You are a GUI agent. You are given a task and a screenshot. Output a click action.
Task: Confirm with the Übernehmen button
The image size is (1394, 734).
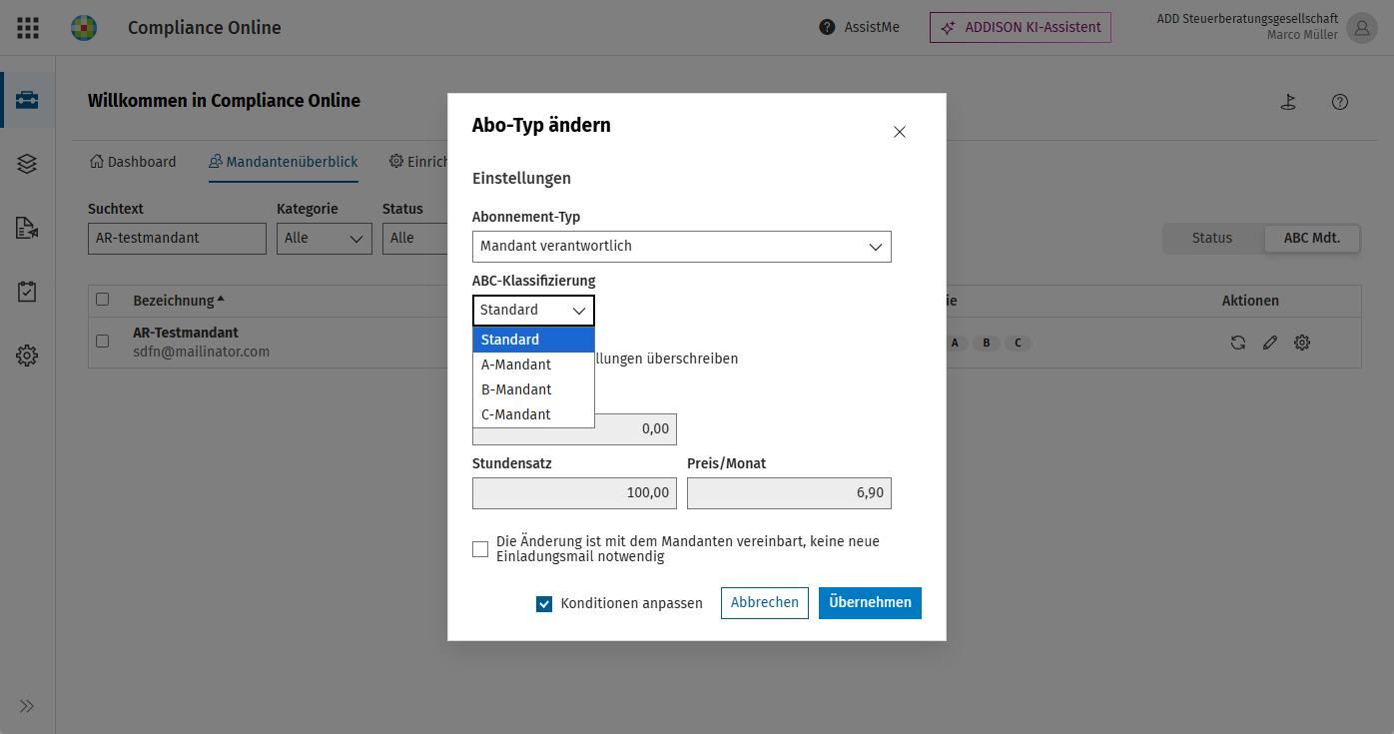point(870,603)
